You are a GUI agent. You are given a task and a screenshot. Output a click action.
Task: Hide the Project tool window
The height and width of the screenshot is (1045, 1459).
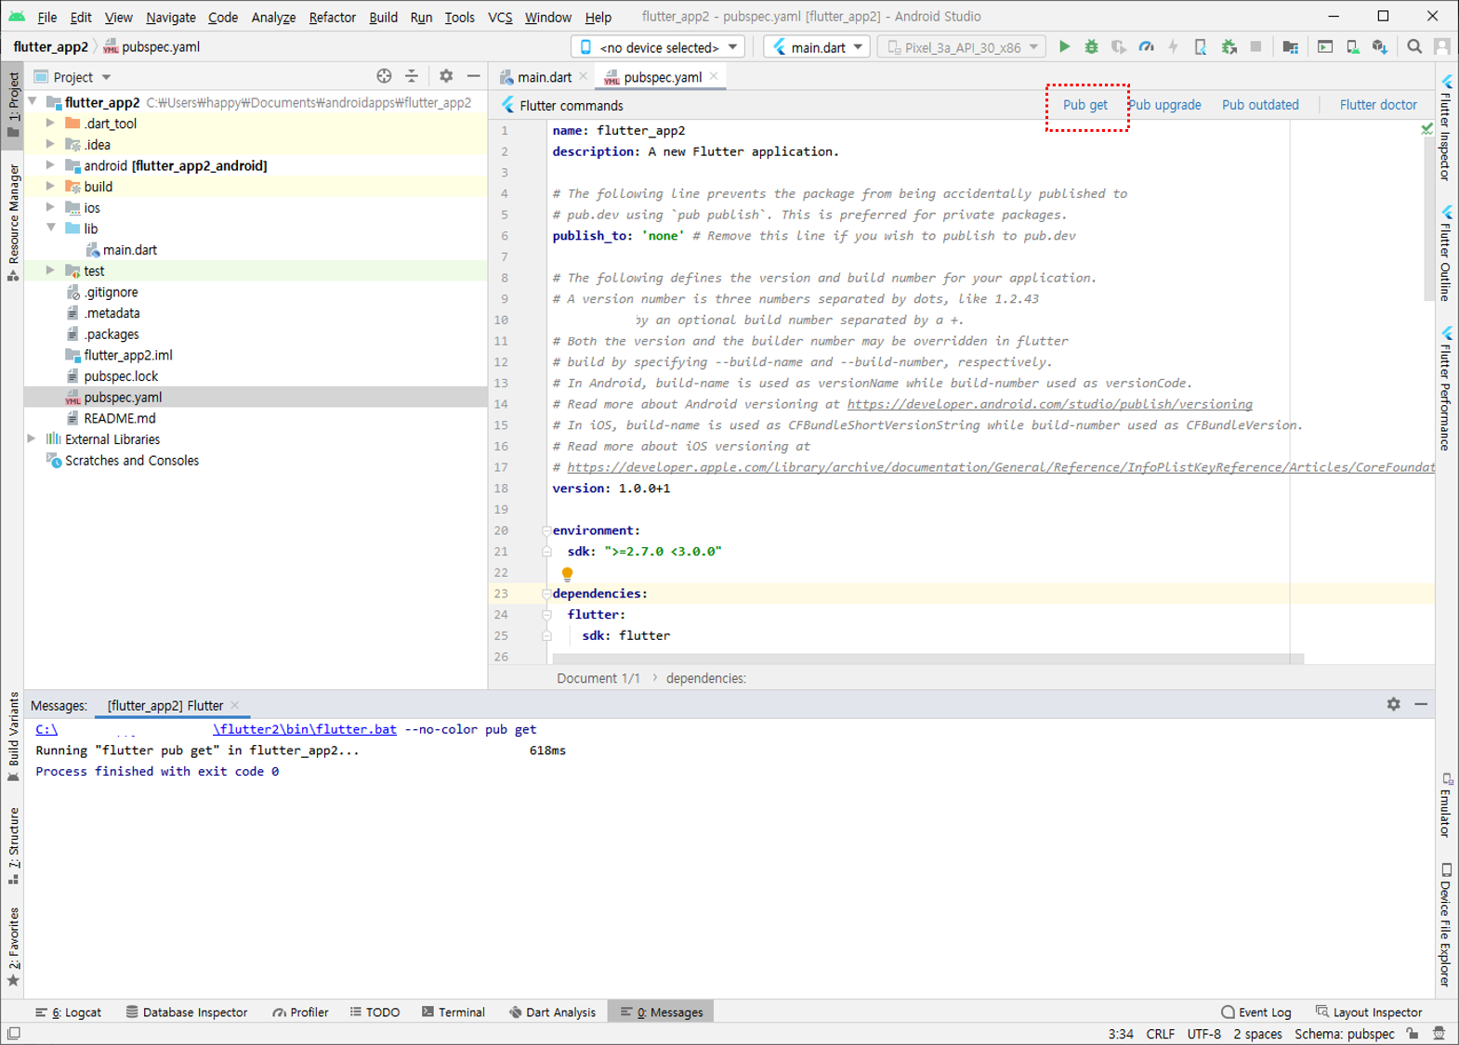coord(473,76)
